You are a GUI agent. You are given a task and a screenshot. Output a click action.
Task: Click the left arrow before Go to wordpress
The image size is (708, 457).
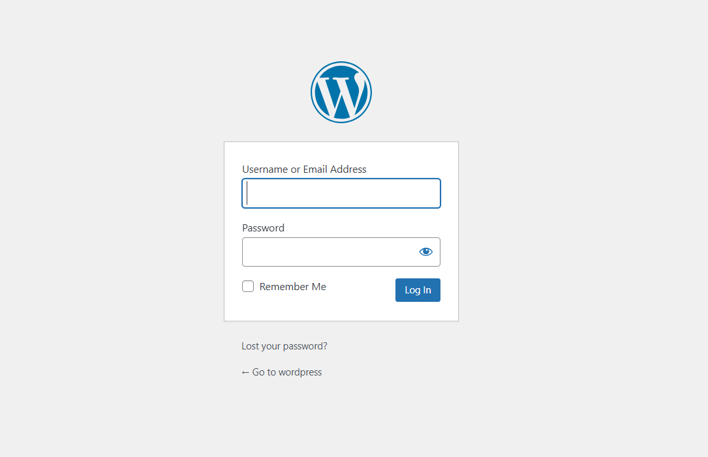click(x=245, y=372)
